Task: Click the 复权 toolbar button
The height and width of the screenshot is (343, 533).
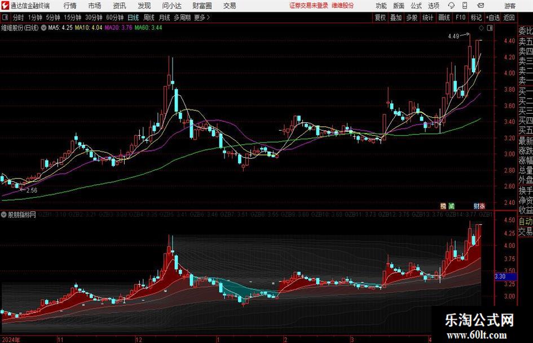Action: click(380, 17)
